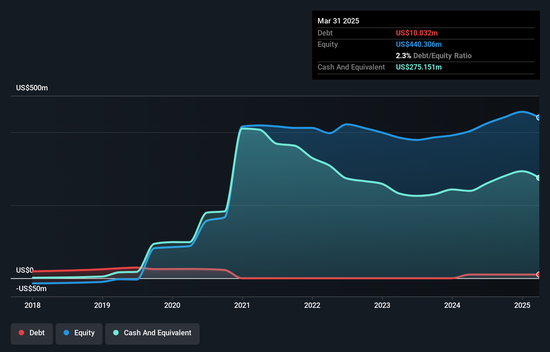The height and width of the screenshot is (352, 550).
Task: Toggle the Equity series visibility
Action: [79, 333]
